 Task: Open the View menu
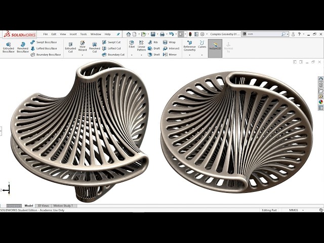63,34
